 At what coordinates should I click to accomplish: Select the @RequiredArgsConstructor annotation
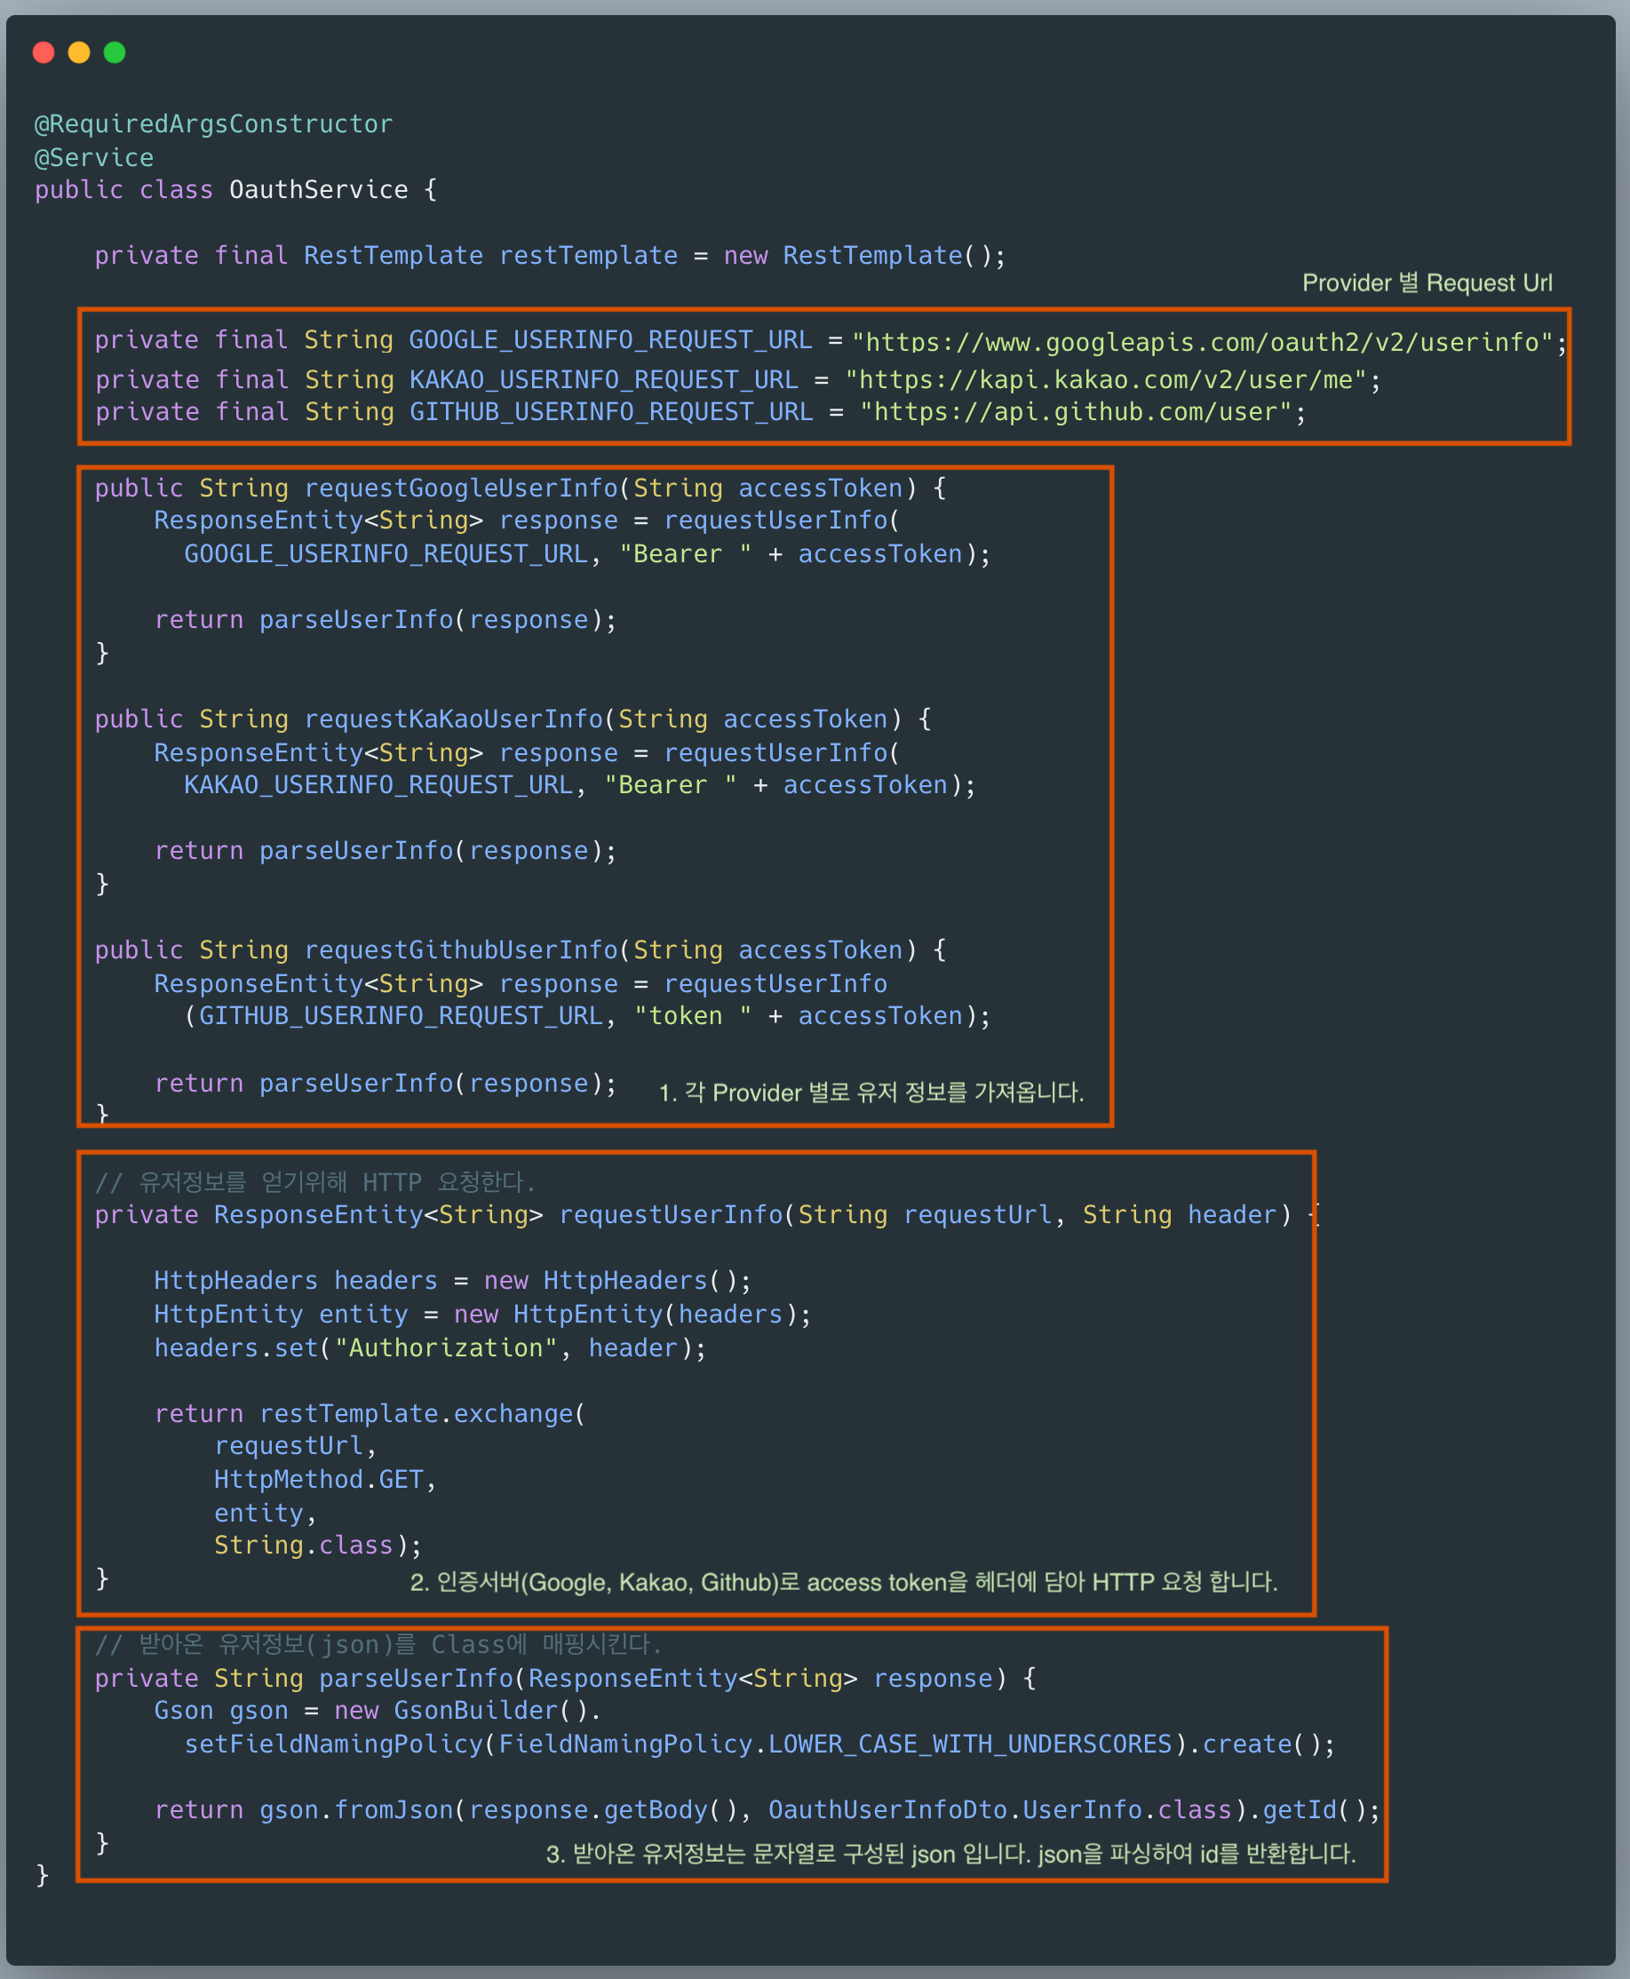(214, 124)
